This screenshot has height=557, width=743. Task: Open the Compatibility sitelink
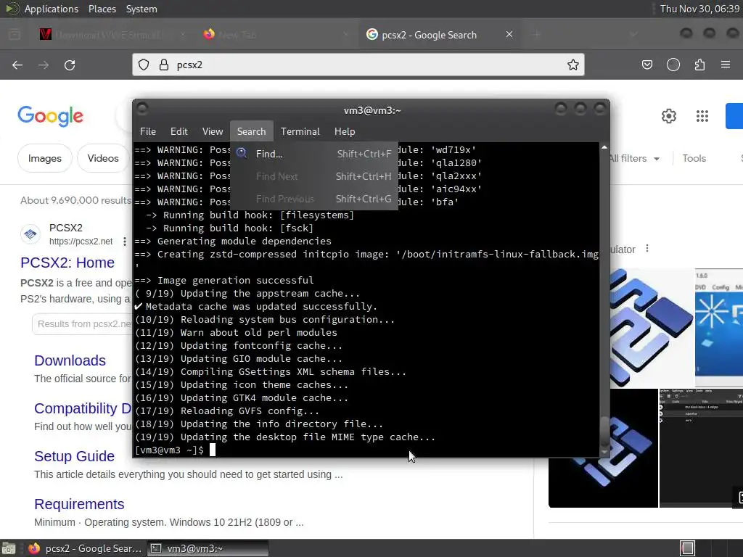(83, 408)
